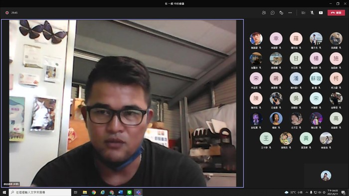349x196 pixels.
Task: Expand the hidden system tray icons
Action: tap(307, 192)
